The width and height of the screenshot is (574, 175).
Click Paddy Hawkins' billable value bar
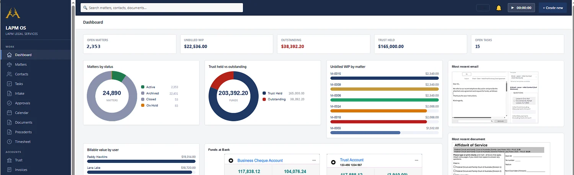coord(141,161)
